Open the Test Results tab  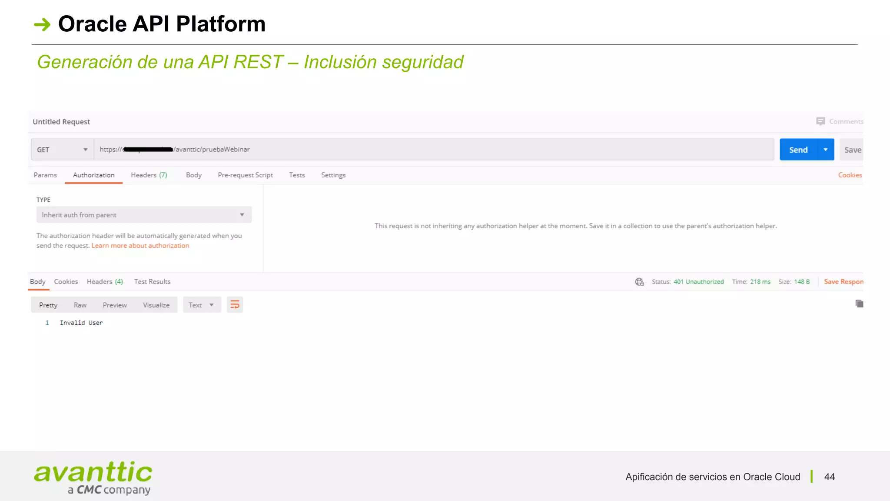(x=152, y=281)
